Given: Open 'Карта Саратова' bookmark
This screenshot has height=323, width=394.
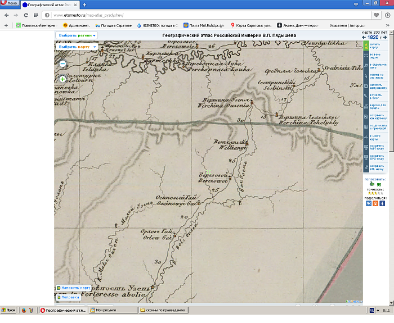Looking at the screenshot, I should 251,25.
